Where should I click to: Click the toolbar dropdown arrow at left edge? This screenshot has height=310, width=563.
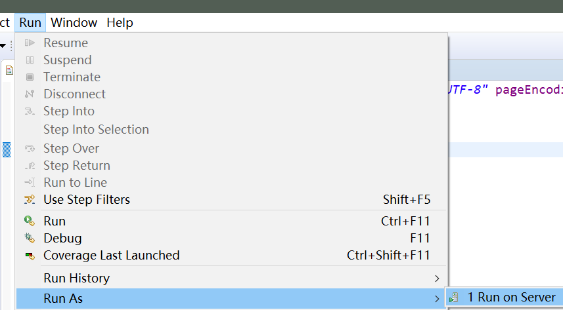coord(3,45)
